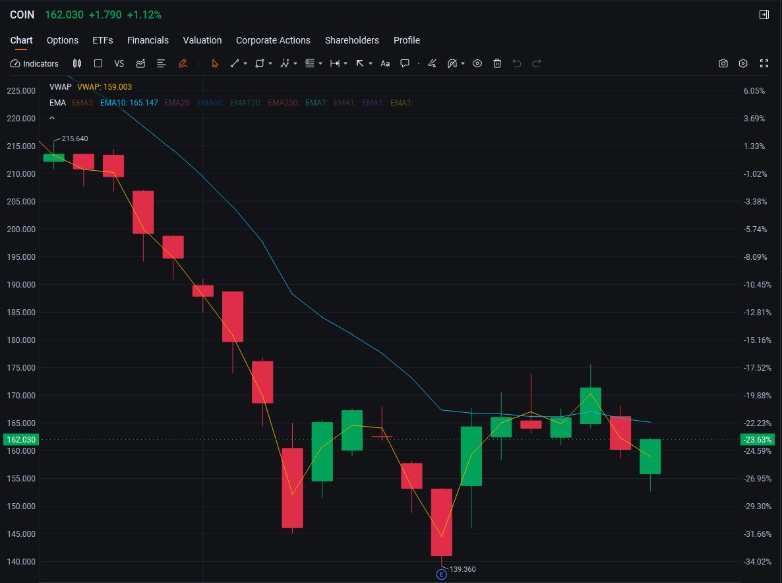This screenshot has height=583, width=782.
Task: Enter fullscreen chart mode
Action: 764,63
